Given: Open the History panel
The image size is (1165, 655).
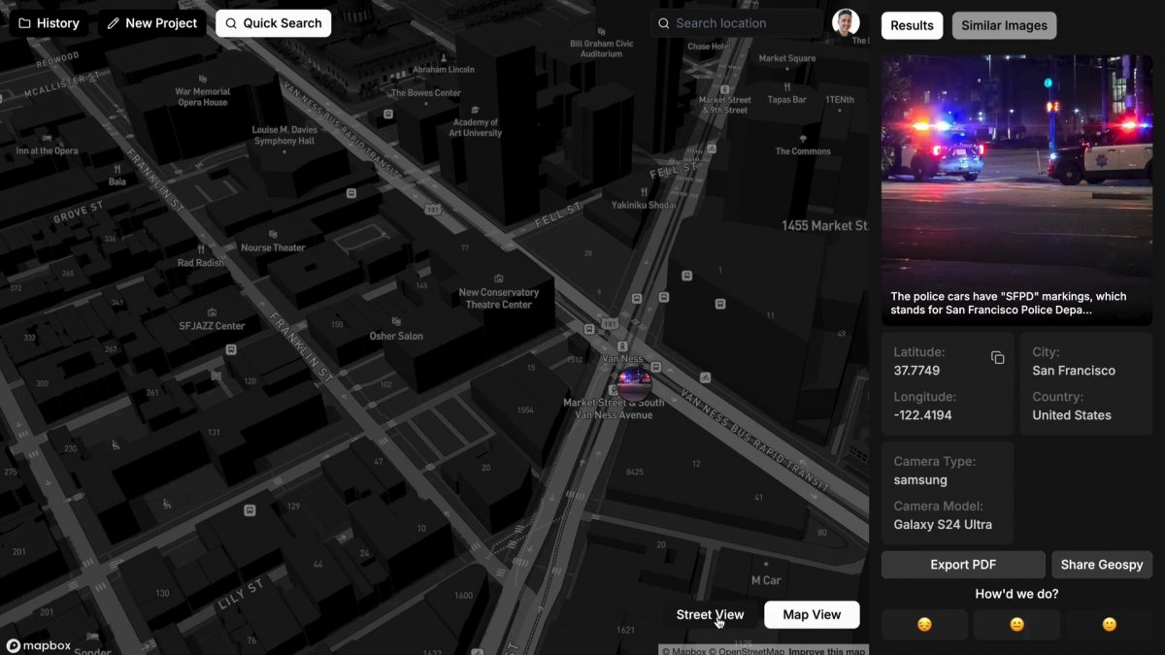Looking at the screenshot, I should click(x=49, y=23).
